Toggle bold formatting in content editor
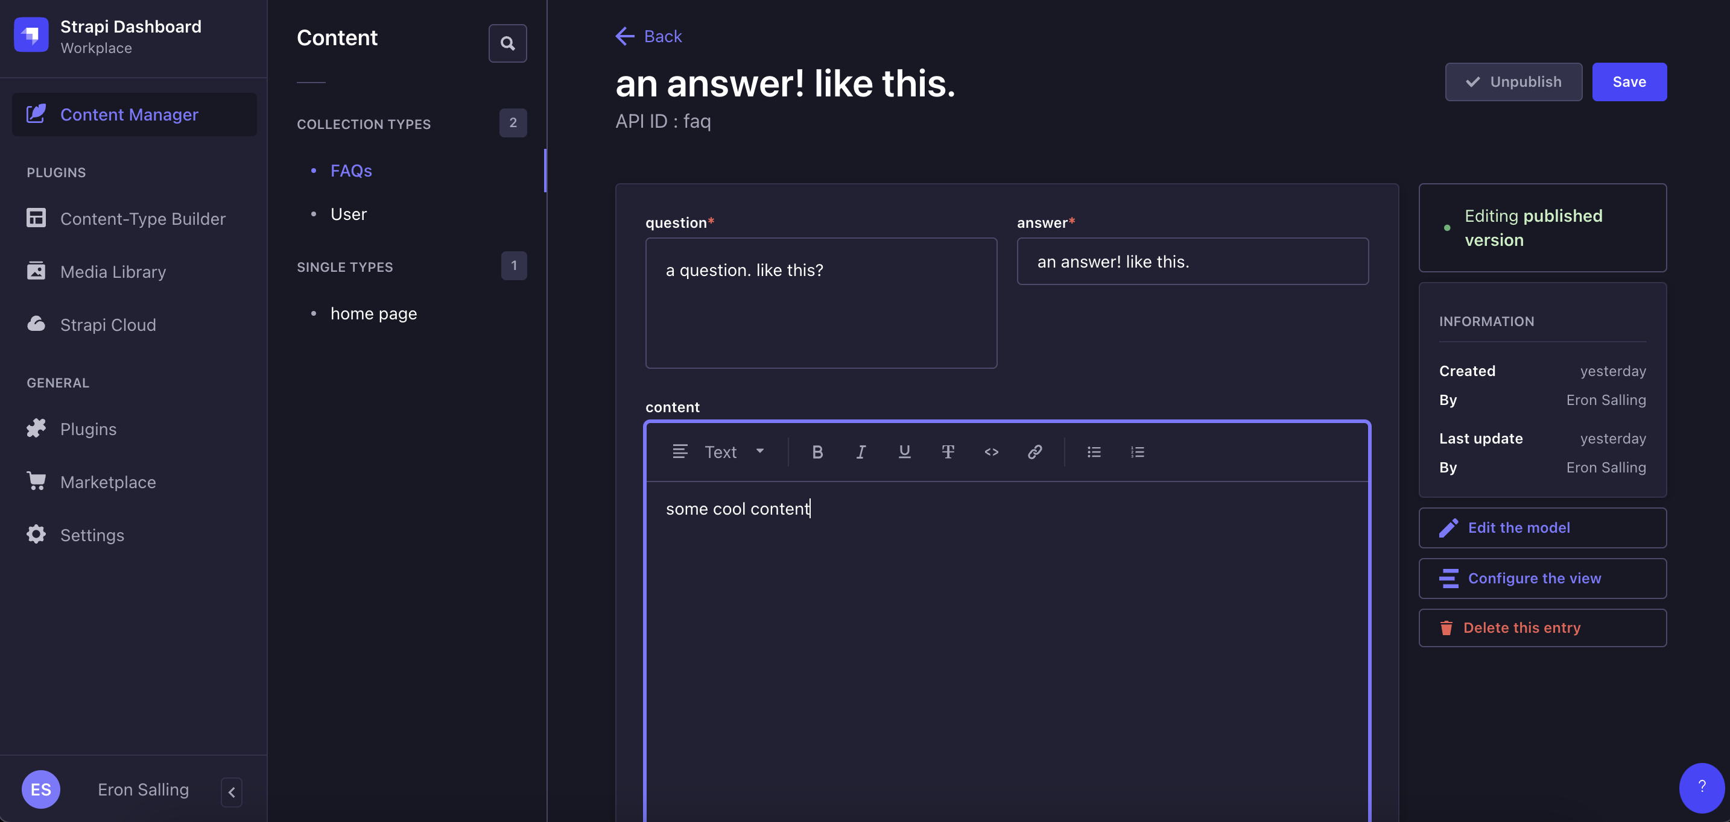 [x=817, y=451]
